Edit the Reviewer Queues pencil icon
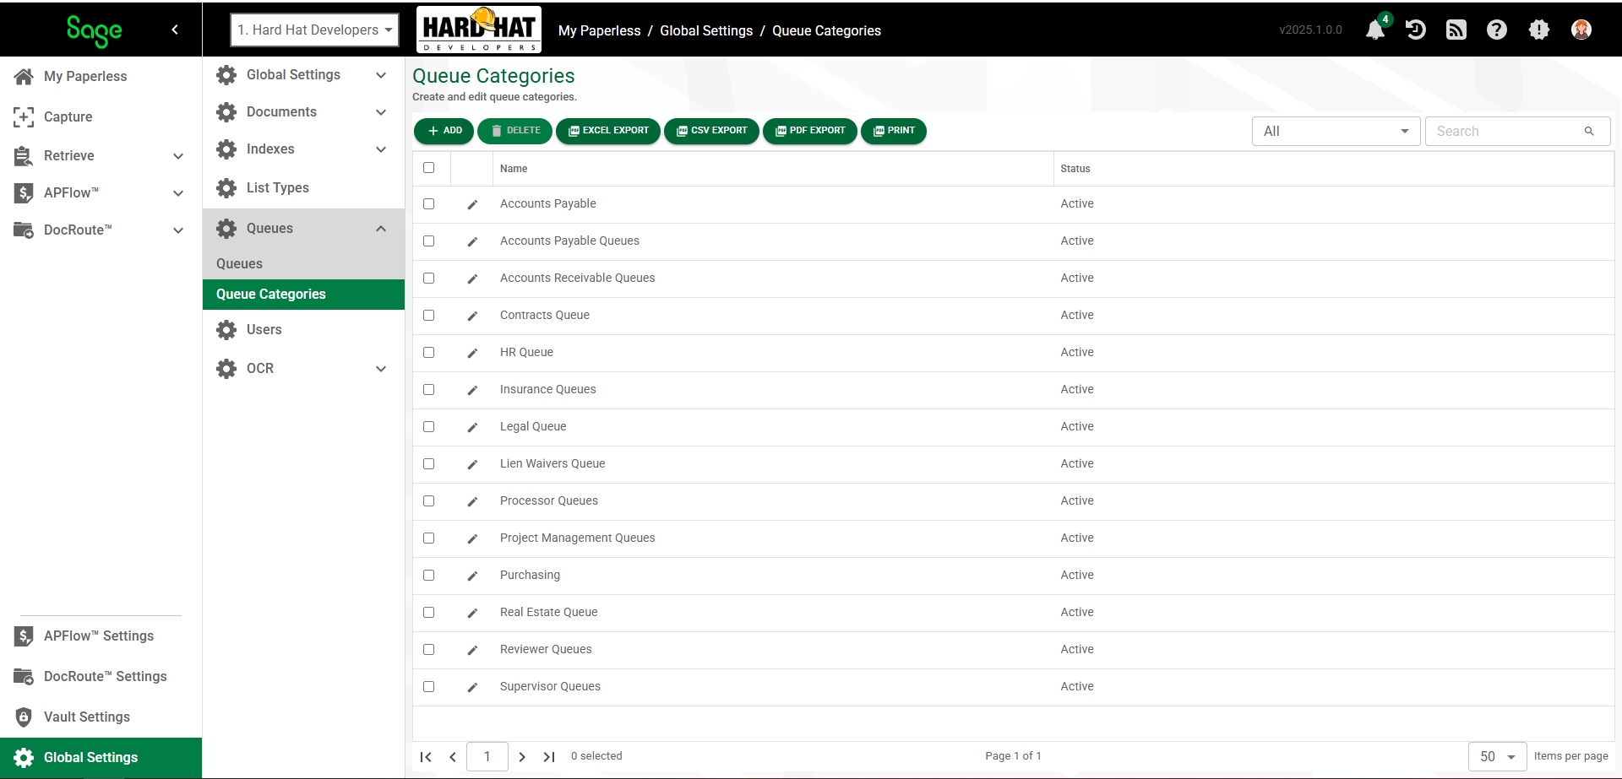Image resolution: width=1622 pixels, height=779 pixels. point(472,650)
